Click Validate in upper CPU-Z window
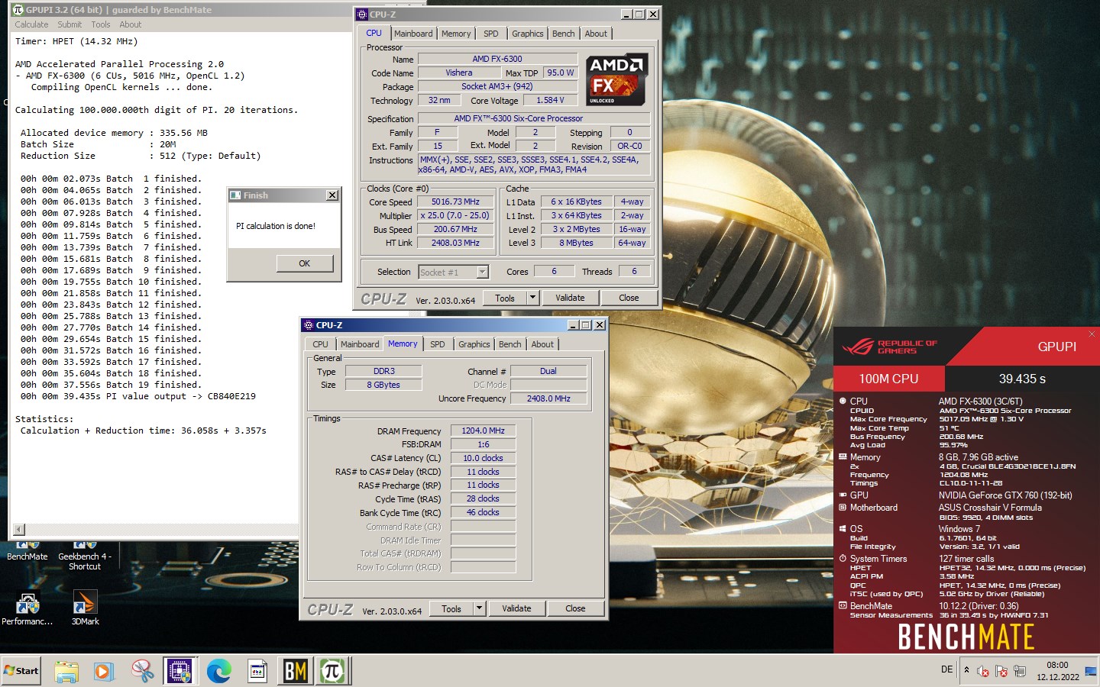 tap(570, 298)
